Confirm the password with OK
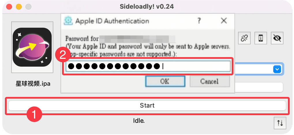Viewport: 294px width, 135px height. click(165, 81)
